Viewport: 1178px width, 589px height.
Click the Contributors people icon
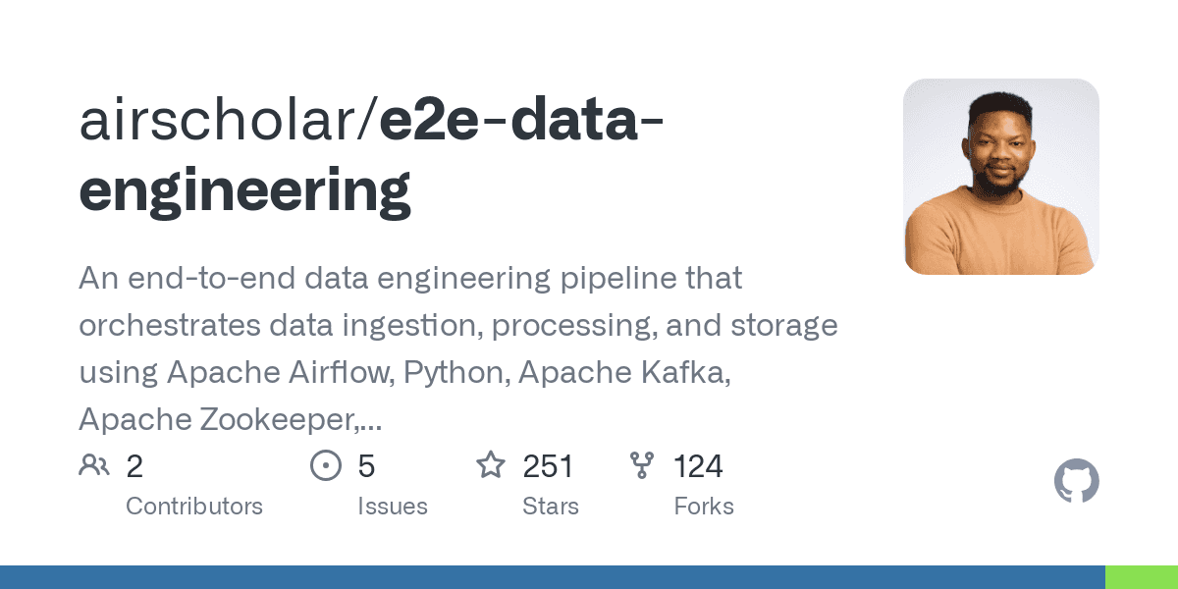pyautogui.click(x=94, y=465)
